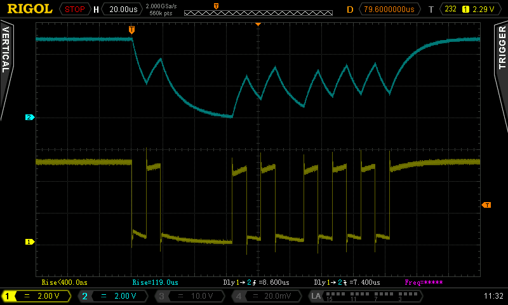Enable channel 3 with 10.0 V label
The width and height of the screenshot is (508, 305).
pos(190,296)
